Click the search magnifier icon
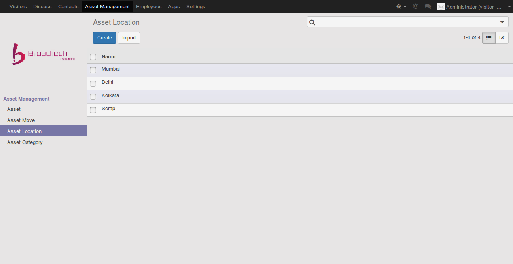The height and width of the screenshot is (264, 513). point(312,22)
